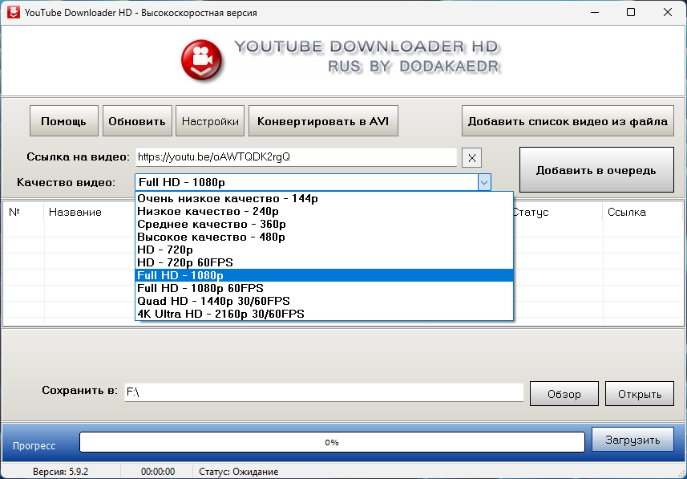The height and width of the screenshot is (479, 687).
Task: Click the 00:00:00 timer in status bar
Action: click(x=158, y=472)
